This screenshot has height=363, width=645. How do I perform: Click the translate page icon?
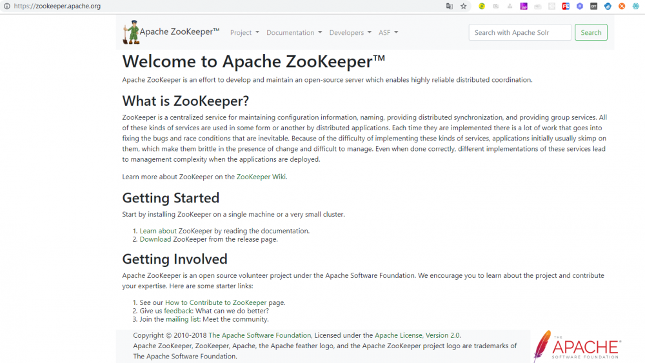pos(450,6)
